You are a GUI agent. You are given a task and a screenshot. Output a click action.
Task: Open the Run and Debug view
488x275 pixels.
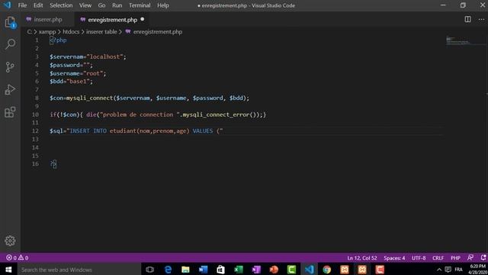(x=10, y=90)
